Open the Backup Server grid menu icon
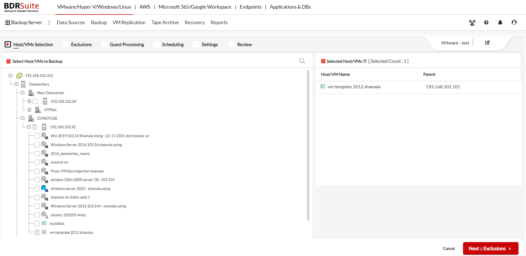 (8, 22)
